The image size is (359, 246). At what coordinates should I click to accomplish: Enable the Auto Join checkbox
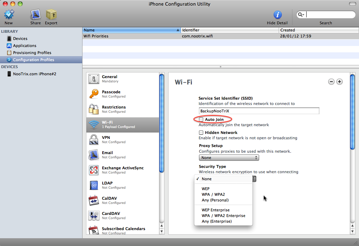coord(201,119)
